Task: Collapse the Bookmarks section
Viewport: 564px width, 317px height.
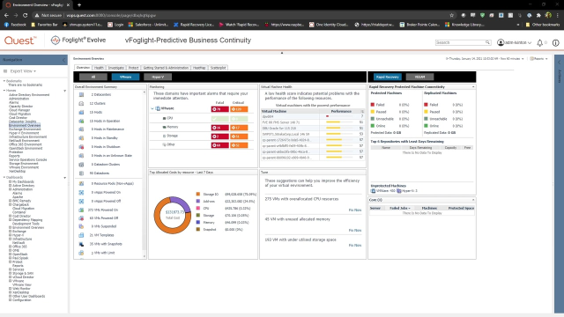Action: (4, 81)
